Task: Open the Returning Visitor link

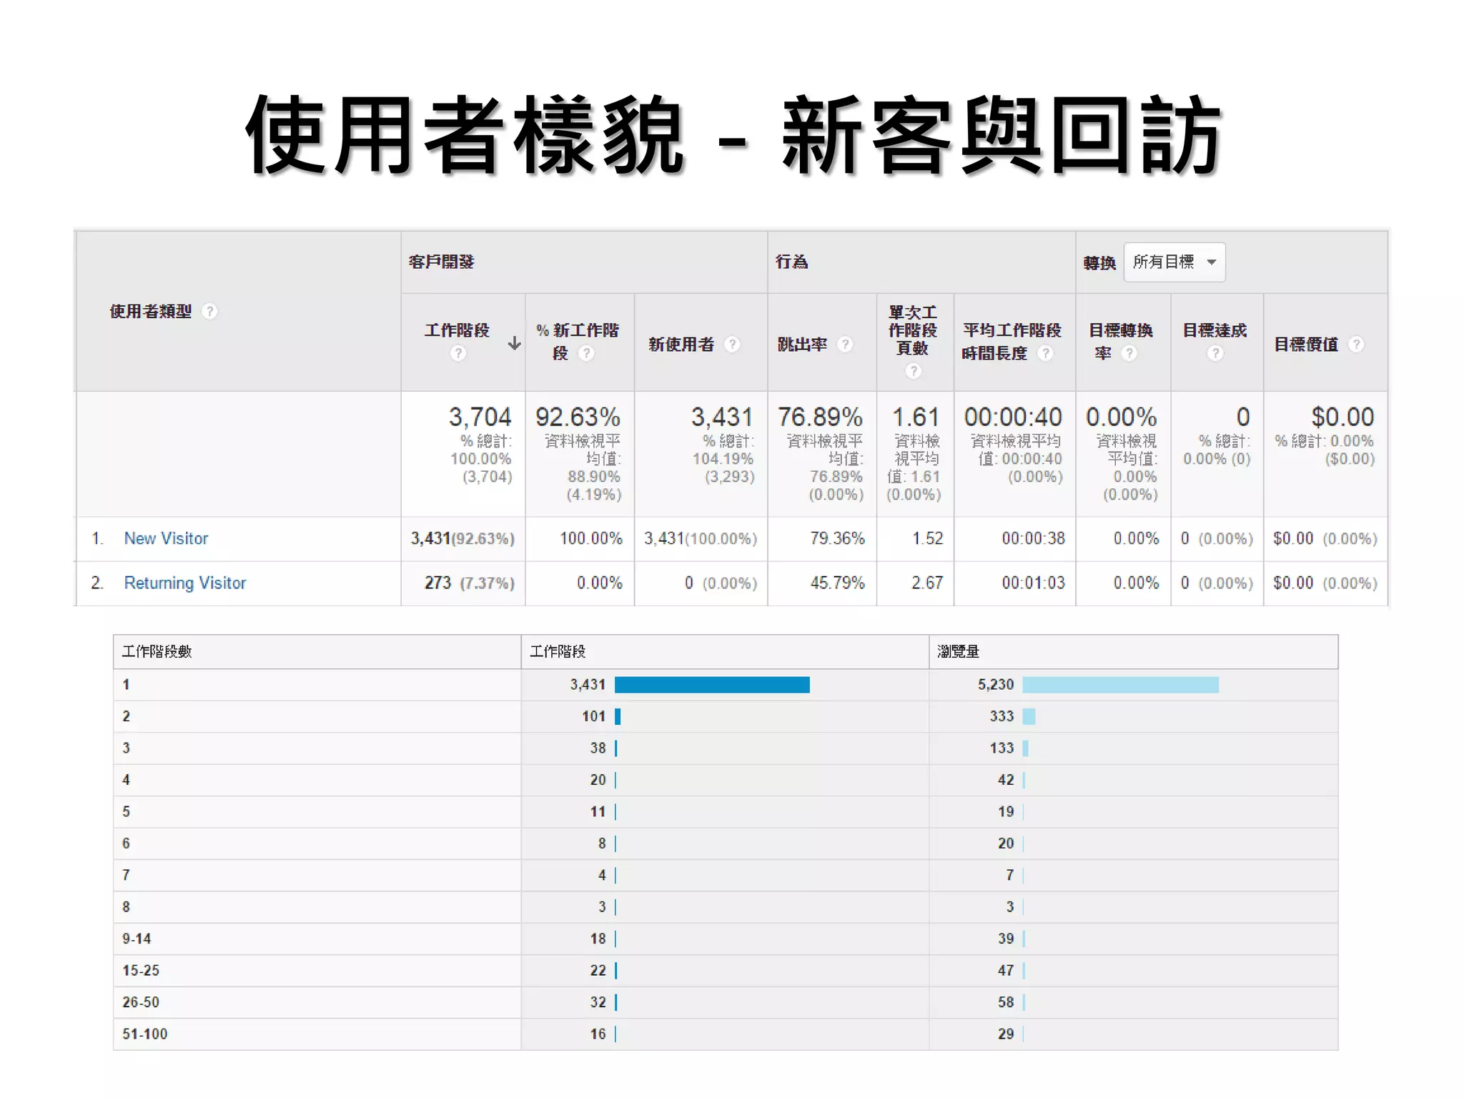Action: (x=184, y=583)
